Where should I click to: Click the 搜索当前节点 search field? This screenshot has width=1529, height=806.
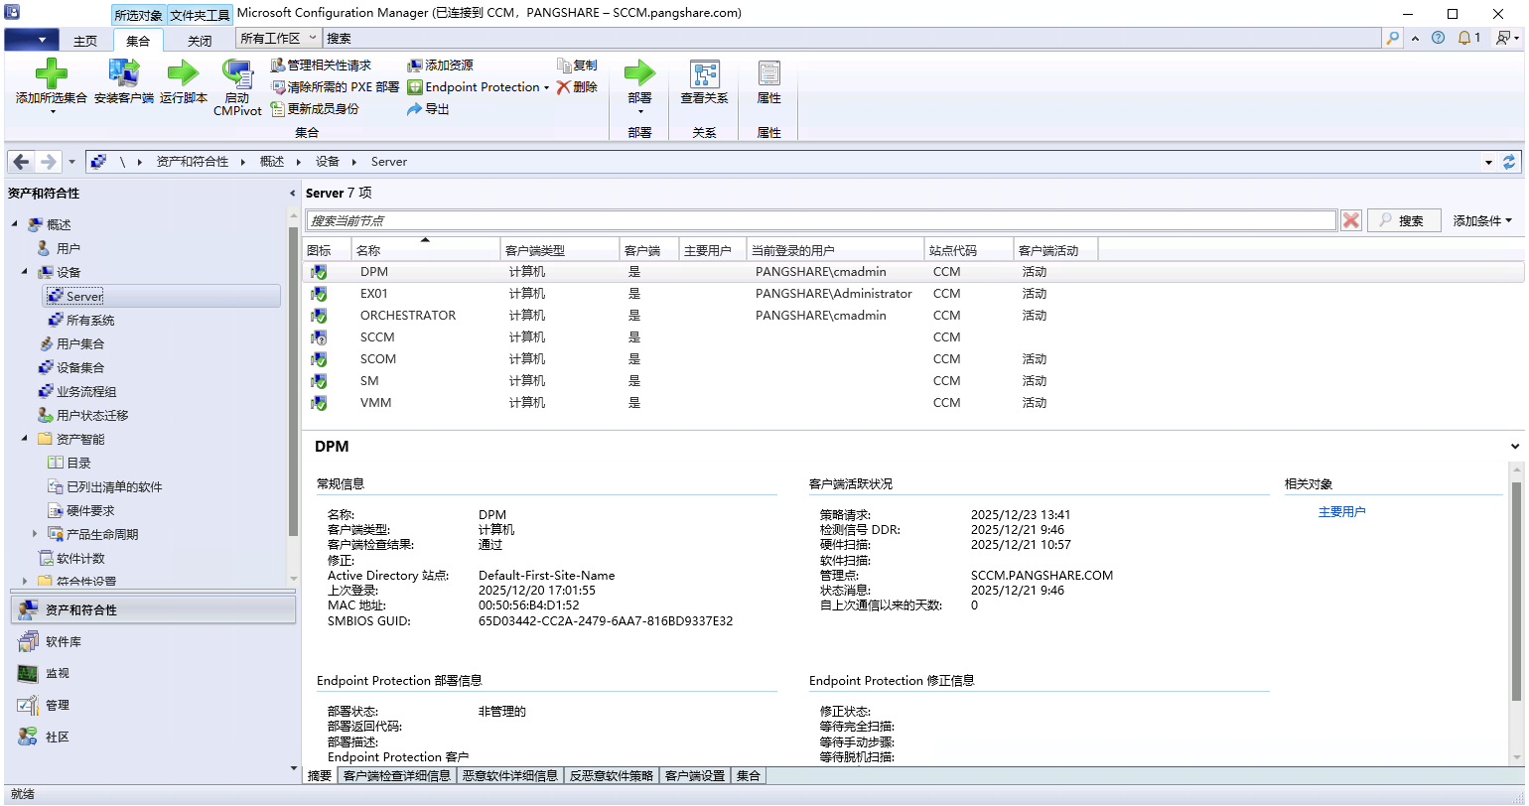[x=821, y=220]
